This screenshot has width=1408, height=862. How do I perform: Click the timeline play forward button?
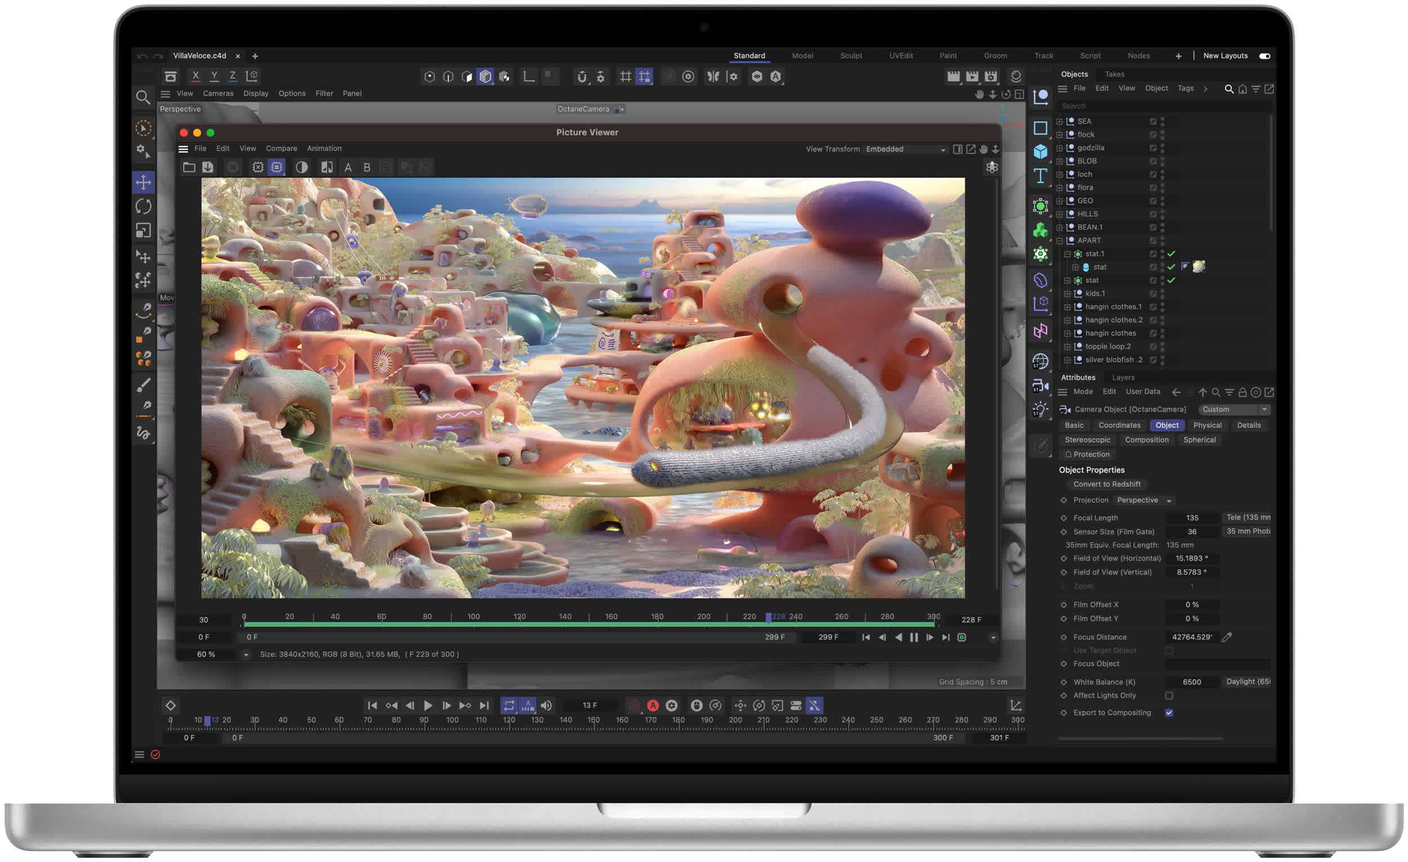[x=428, y=705]
